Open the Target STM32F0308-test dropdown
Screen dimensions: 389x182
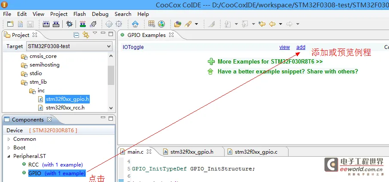[x=69, y=46]
